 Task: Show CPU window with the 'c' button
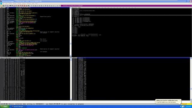coord(43,6)
